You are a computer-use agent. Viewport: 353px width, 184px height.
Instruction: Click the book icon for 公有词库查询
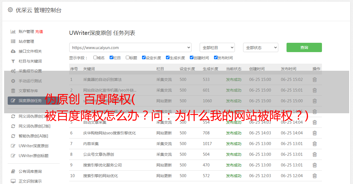pos(13,171)
